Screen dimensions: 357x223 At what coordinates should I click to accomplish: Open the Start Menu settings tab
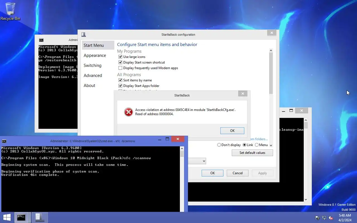(98, 45)
